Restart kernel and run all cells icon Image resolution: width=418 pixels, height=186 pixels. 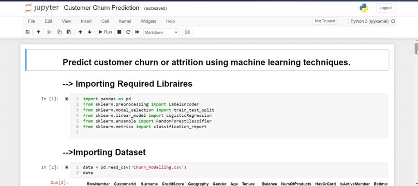[x=137, y=32]
